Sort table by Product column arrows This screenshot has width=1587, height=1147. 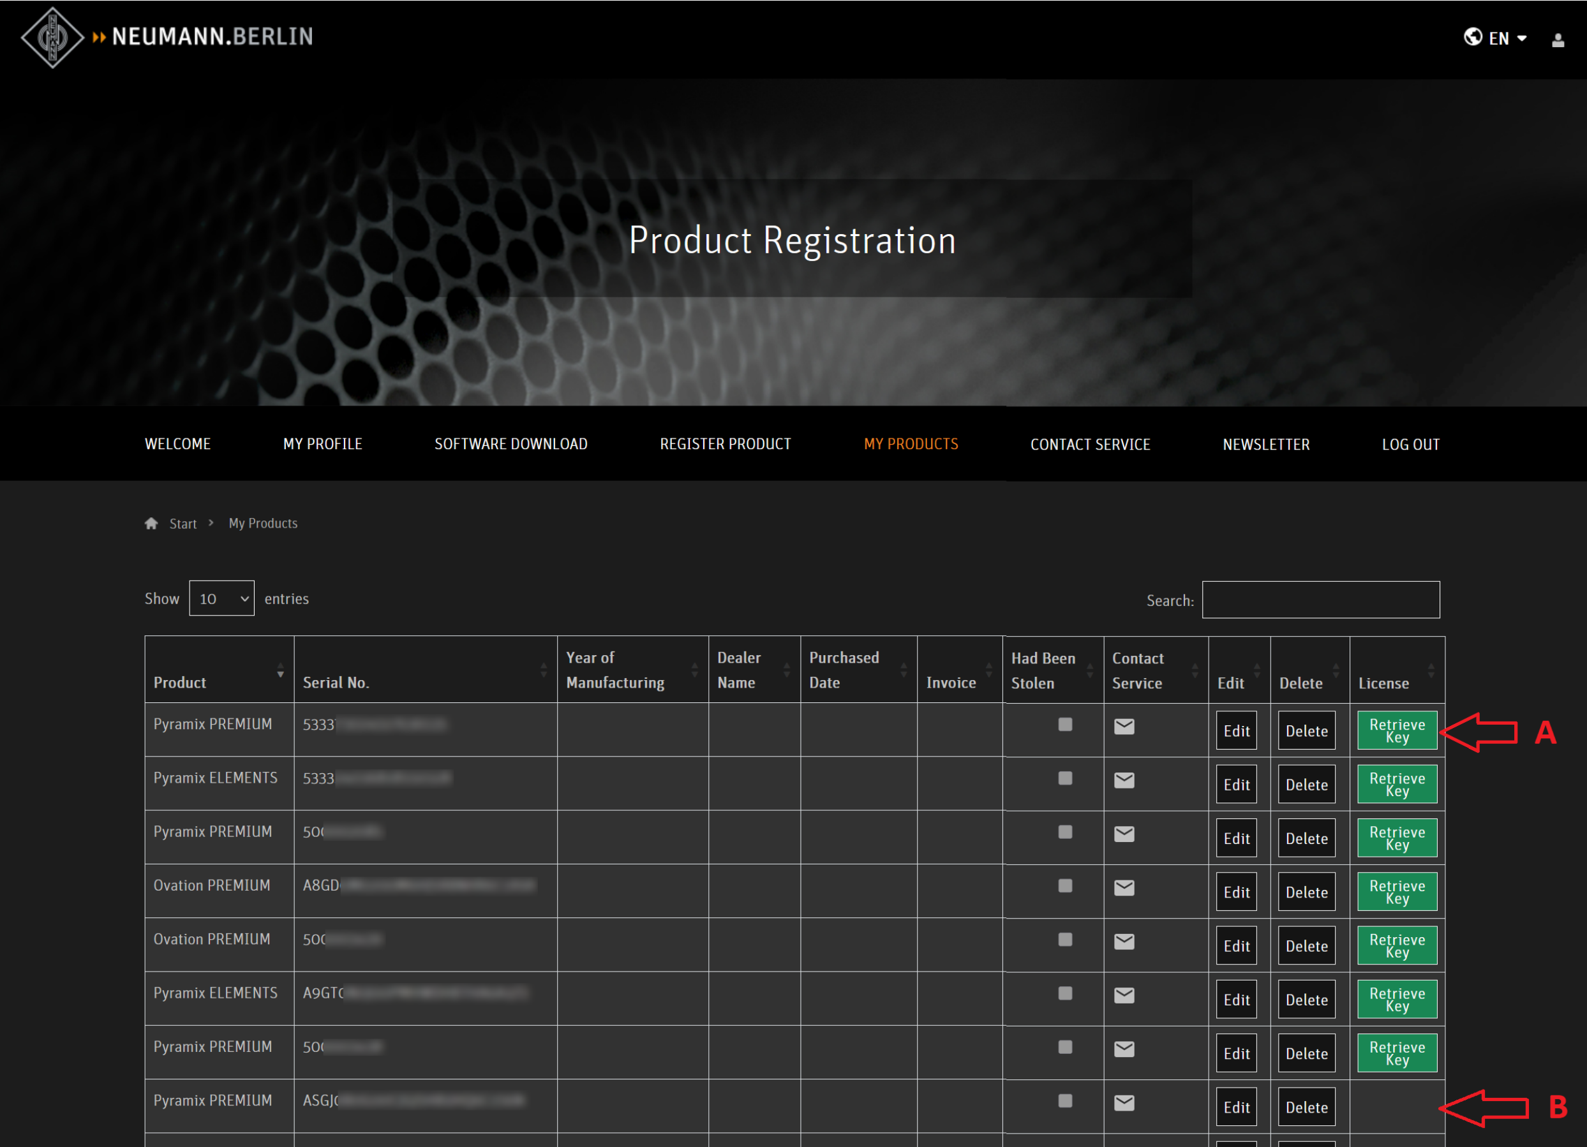point(280,670)
